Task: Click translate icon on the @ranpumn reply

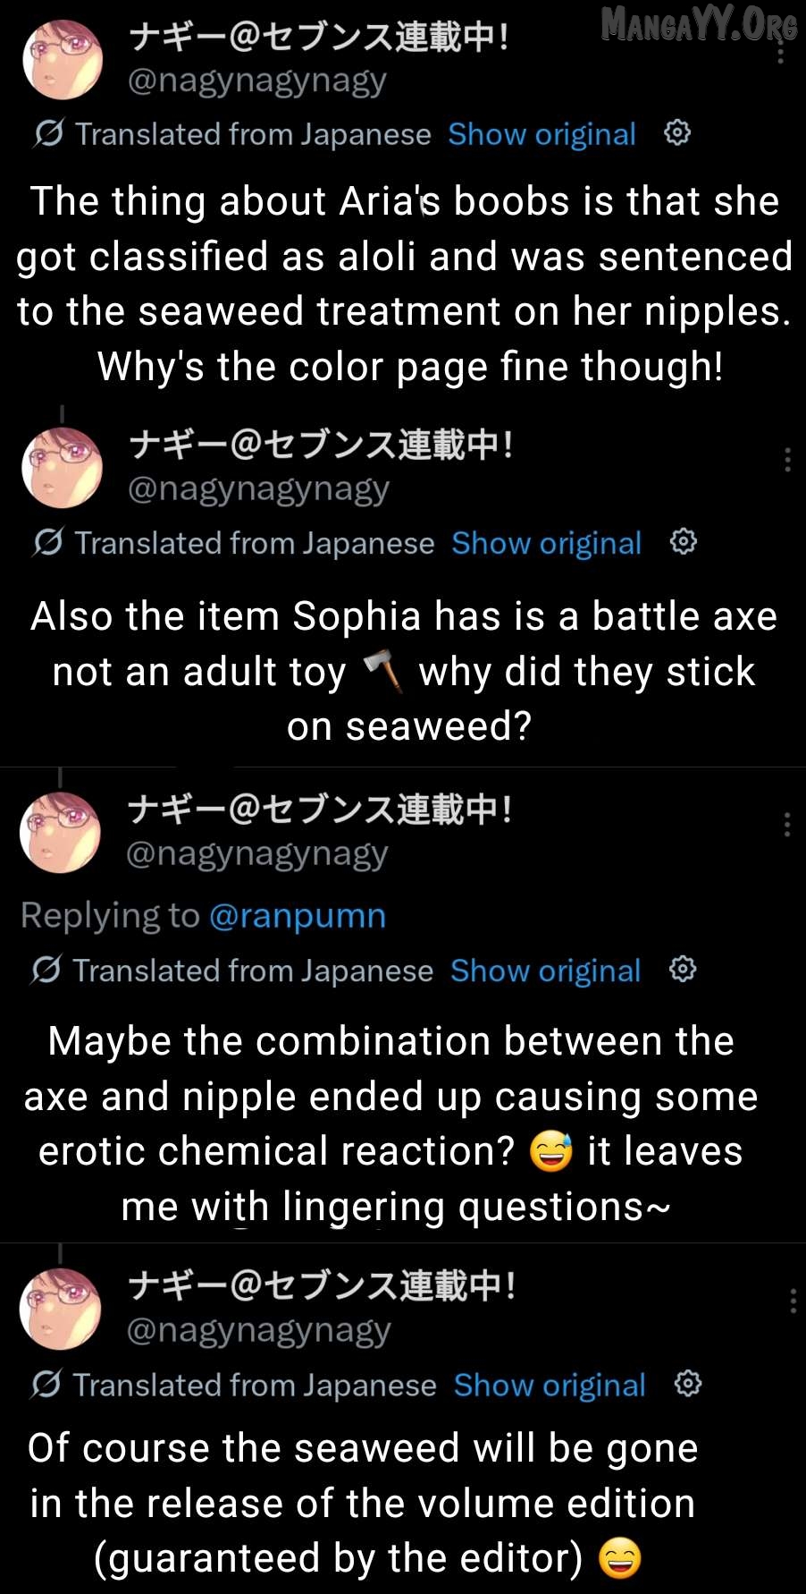Action: [x=46, y=971]
